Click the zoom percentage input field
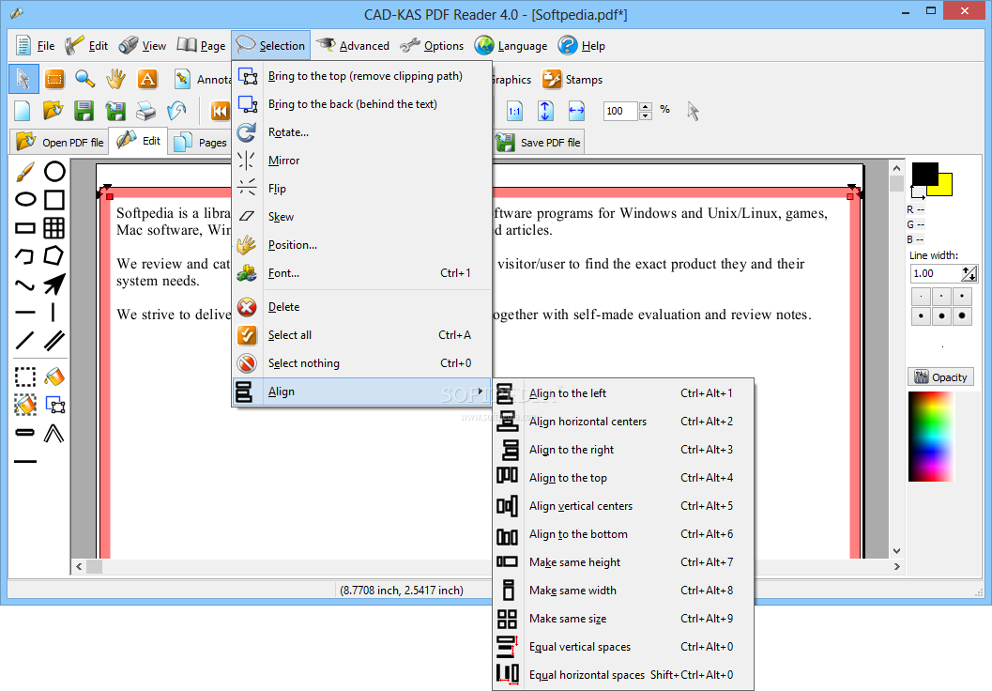Image resolution: width=992 pixels, height=691 pixels. [620, 112]
